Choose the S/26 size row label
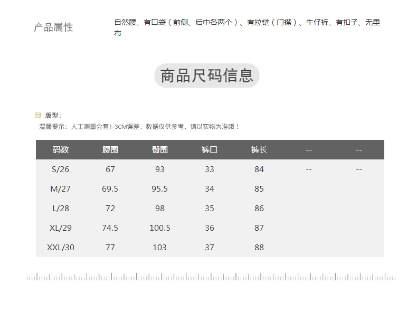417x312 pixels. 61,169
